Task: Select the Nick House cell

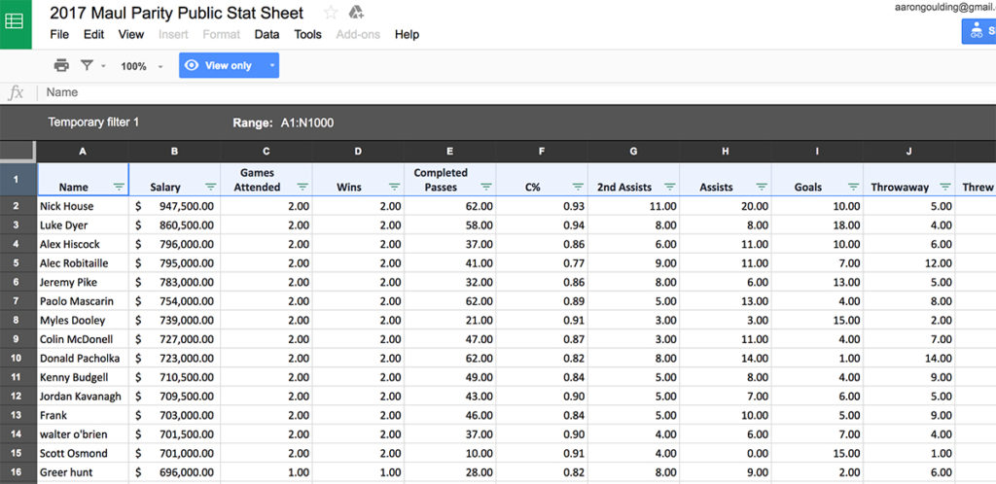Action: 84,206
